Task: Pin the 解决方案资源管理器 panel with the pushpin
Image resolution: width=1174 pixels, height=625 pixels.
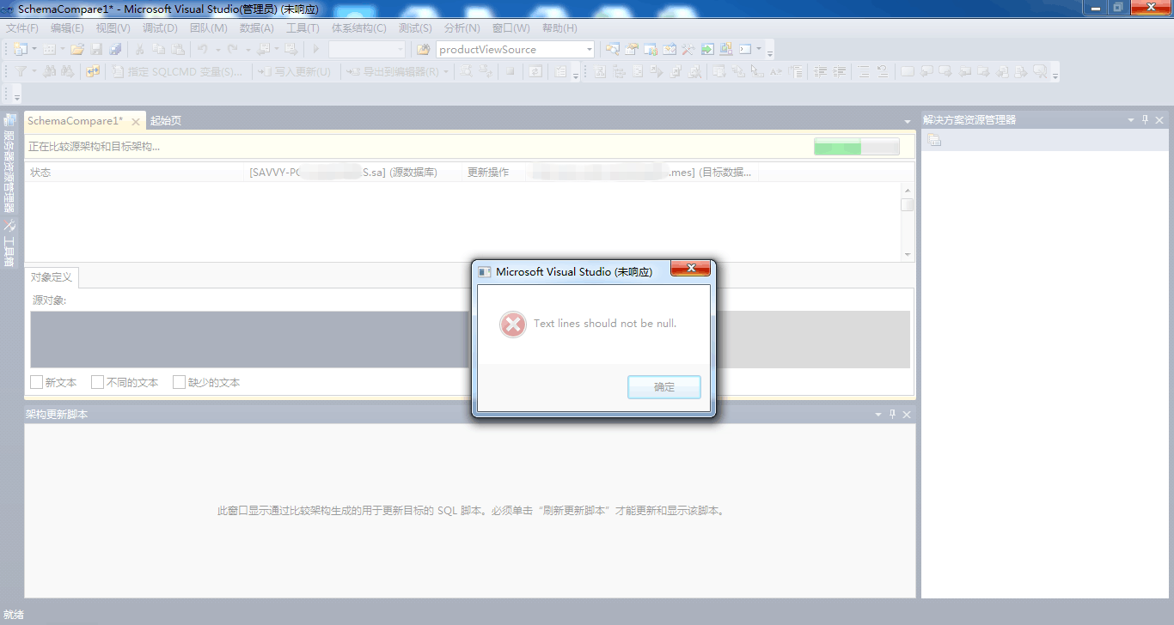Action: coord(1146,120)
